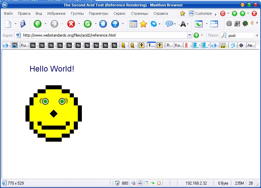Toggle the popup window status icon
The width and height of the screenshot is (261, 188).
[146, 183]
